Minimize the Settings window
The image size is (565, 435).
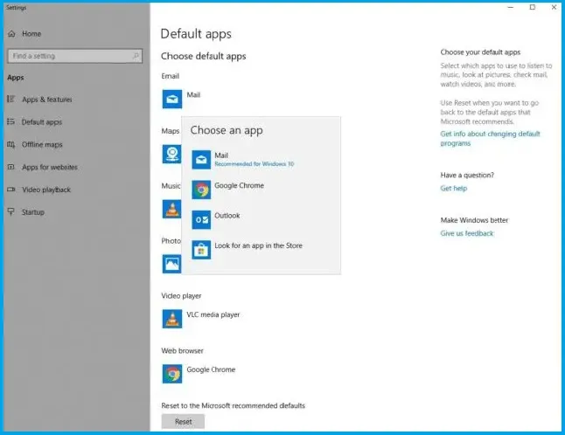click(x=511, y=7)
